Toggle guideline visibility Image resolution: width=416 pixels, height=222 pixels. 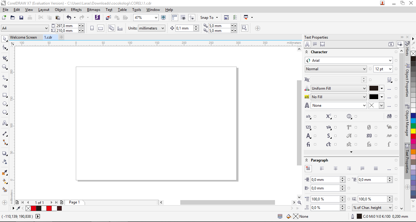[x=192, y=17]
